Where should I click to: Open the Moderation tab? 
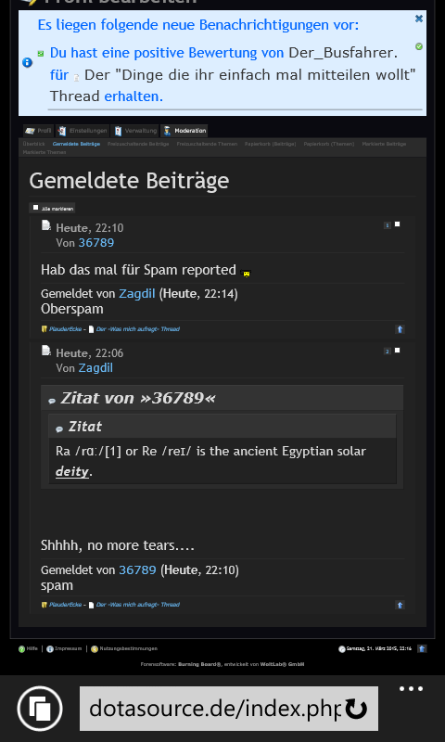pos(184,131)
